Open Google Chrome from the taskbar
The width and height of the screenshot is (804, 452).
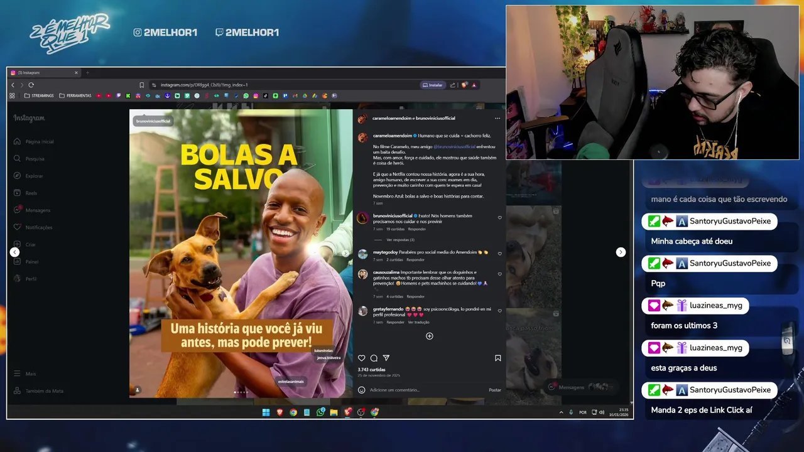point(293,412)
